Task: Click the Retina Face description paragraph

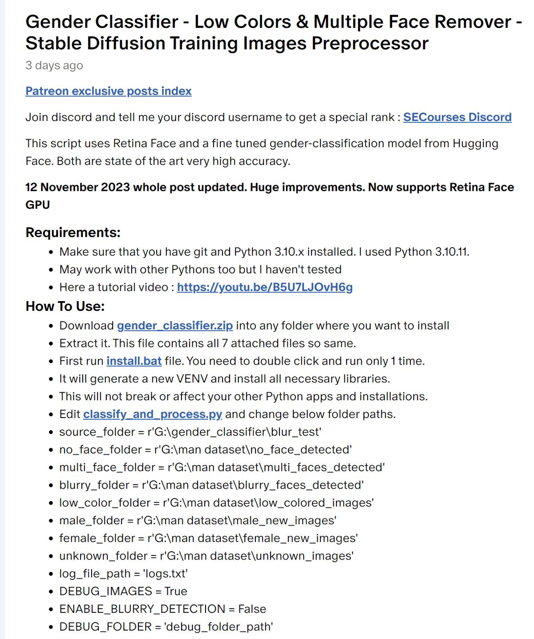Action: [262, 152]
